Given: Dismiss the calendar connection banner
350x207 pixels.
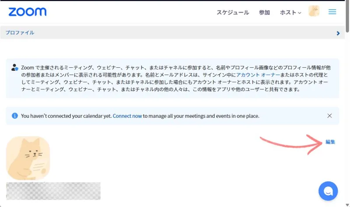Looking at the screenshot, I should pos(329,116).
